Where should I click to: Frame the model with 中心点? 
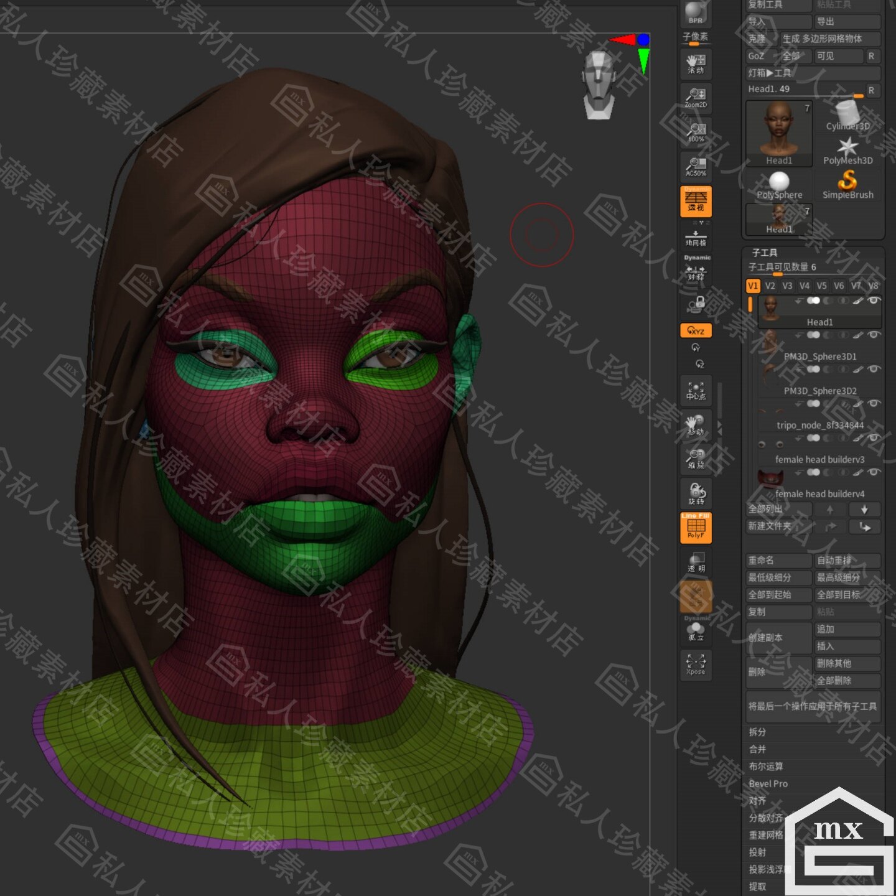pyautogui.click(x=696, y=390)
